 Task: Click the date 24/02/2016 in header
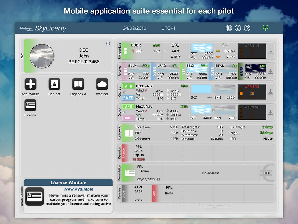coord(135,28)
